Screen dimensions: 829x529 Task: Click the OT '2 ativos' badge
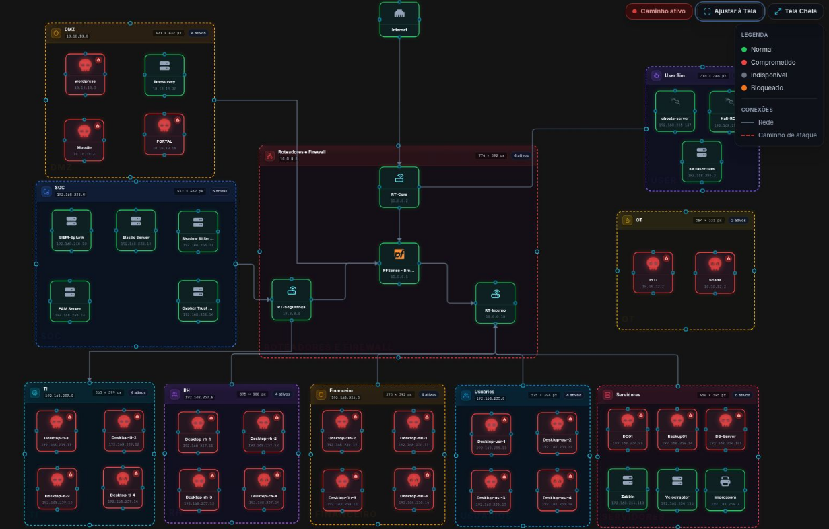(738, 220)
